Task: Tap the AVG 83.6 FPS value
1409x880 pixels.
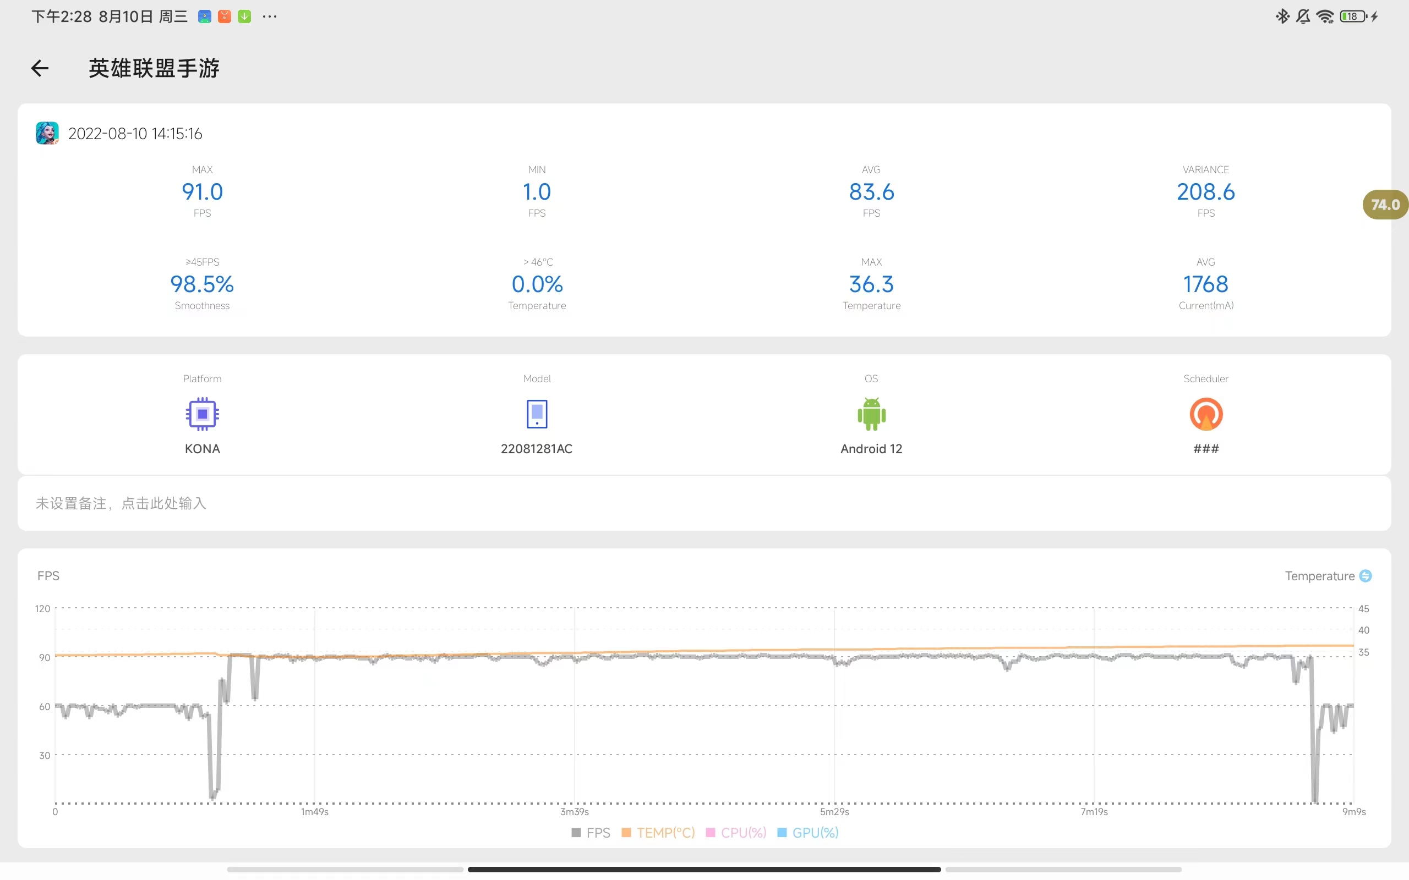Action: point(871,191)
